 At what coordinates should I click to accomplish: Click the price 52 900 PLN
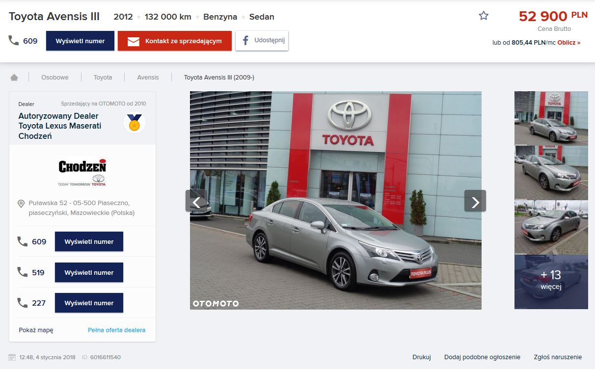point(553,16)
